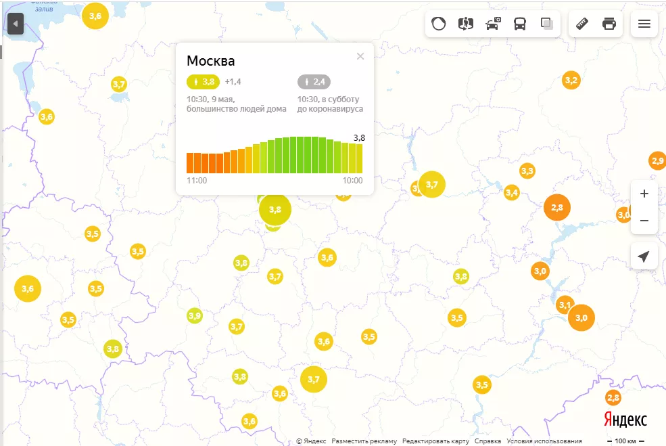The image size is (666, 446).
Task: Print the map with printer icon
Action: (x=609, y=24)
